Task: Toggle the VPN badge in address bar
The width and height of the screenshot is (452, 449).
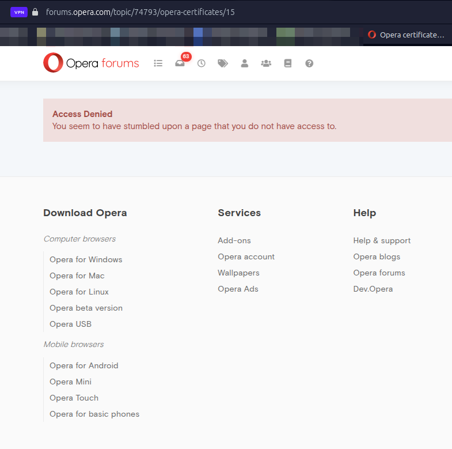Action: coord(19,12)
